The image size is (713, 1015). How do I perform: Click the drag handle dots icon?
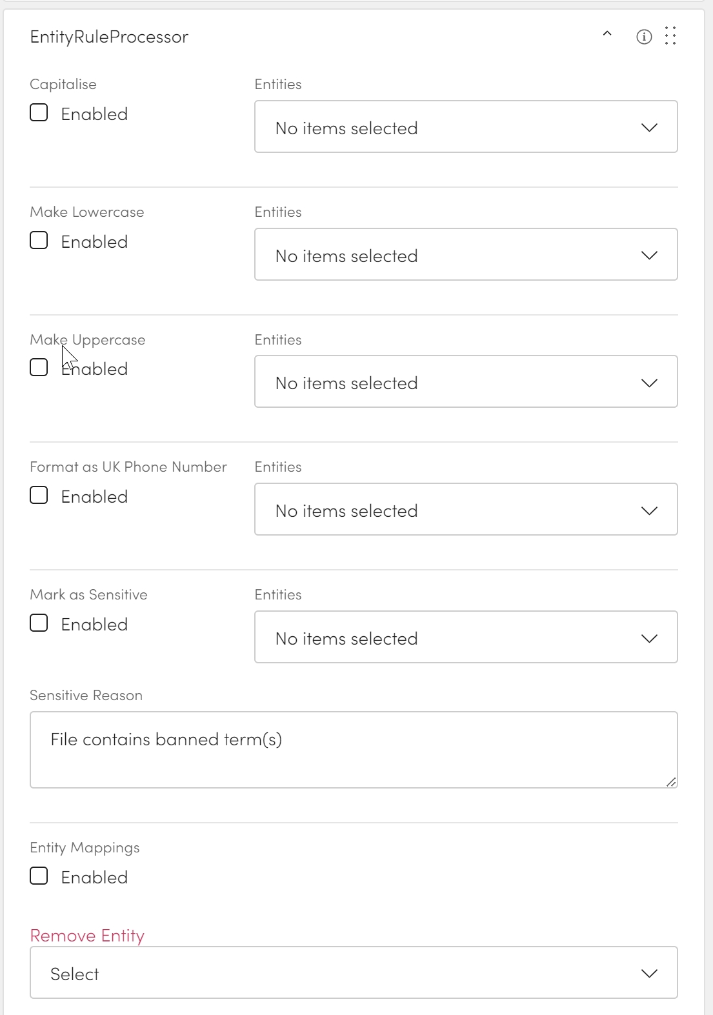(670, 36)
